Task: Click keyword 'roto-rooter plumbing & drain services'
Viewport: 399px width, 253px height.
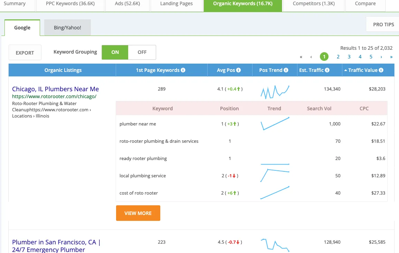Action: 159,141
